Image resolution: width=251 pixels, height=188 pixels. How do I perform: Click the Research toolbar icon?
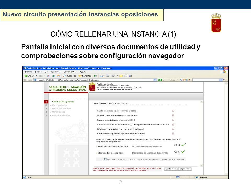(126, 76)
